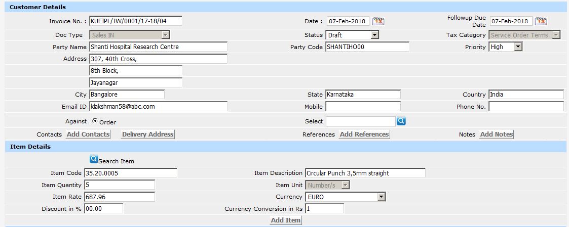The height and width of the screenshot is (227, 569).
Task: Click the Delivery Address button
Action: click(147, 134)
